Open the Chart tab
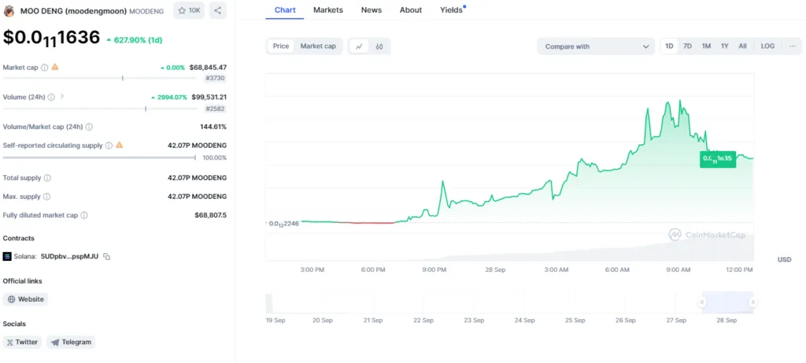The height and width of the screenshot is (363, 806). (x=285, y=9)
